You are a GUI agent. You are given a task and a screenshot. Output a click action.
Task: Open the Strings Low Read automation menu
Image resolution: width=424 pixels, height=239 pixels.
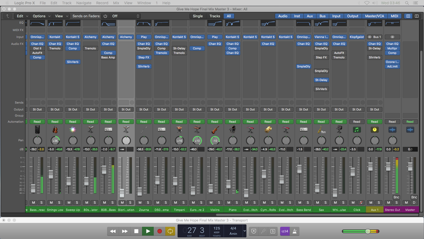[x=55, y=121]
